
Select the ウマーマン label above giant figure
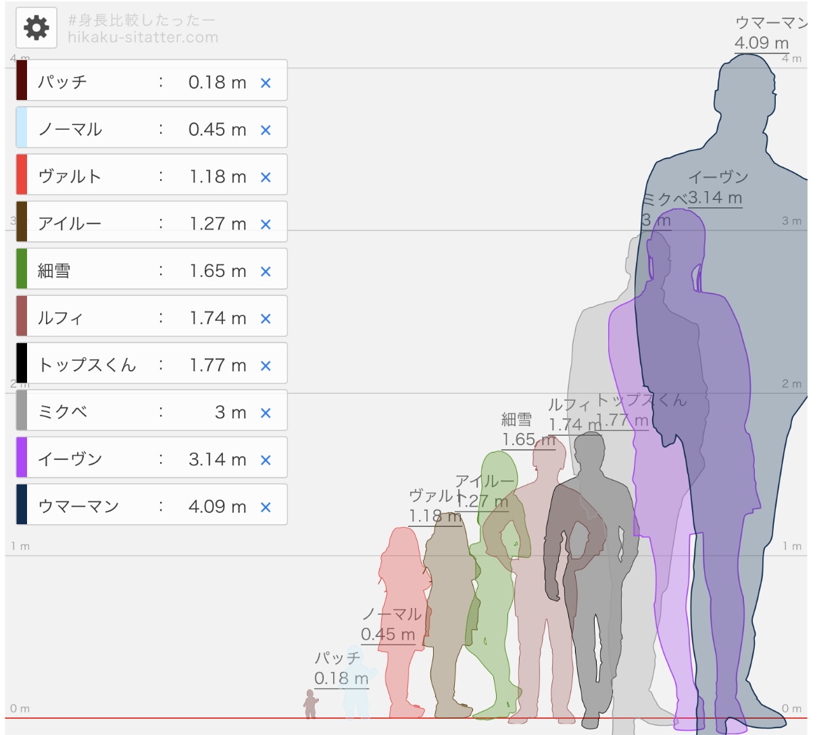click(770, 24)
